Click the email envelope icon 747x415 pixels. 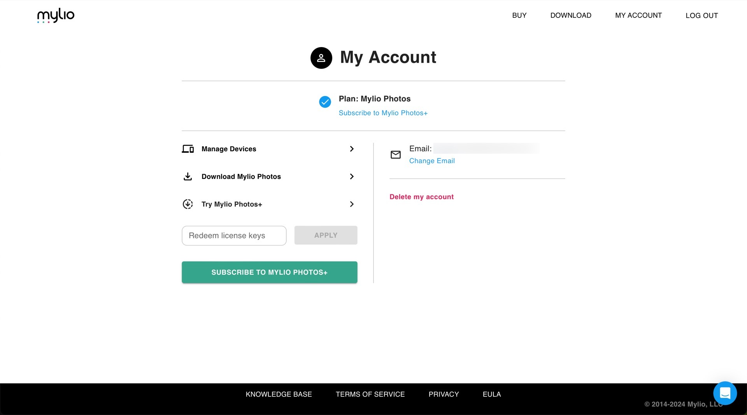(396, 155)
